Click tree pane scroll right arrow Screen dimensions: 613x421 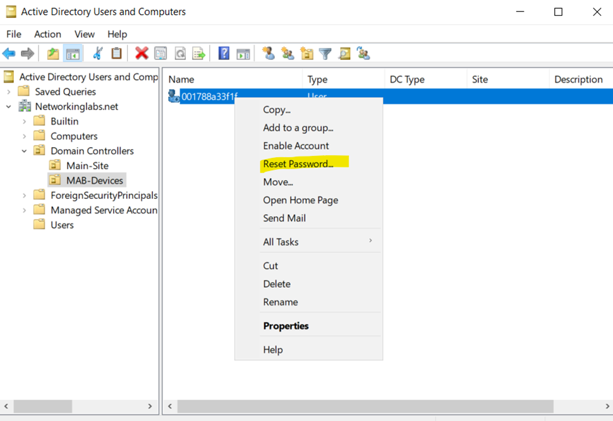150,406
